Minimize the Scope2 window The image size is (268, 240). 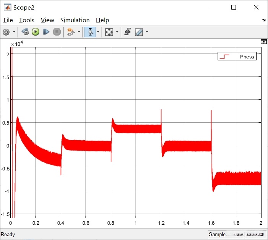211,7
